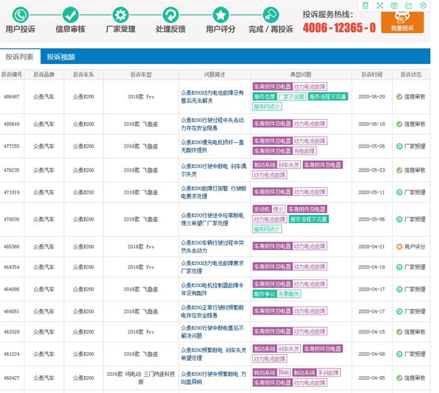Image resolution: width=439 pixels, height=393 pixels.
Task: Open complaint 众泰E200行驶过程中失去动力存在安全隐患
Action: [212, 124]
